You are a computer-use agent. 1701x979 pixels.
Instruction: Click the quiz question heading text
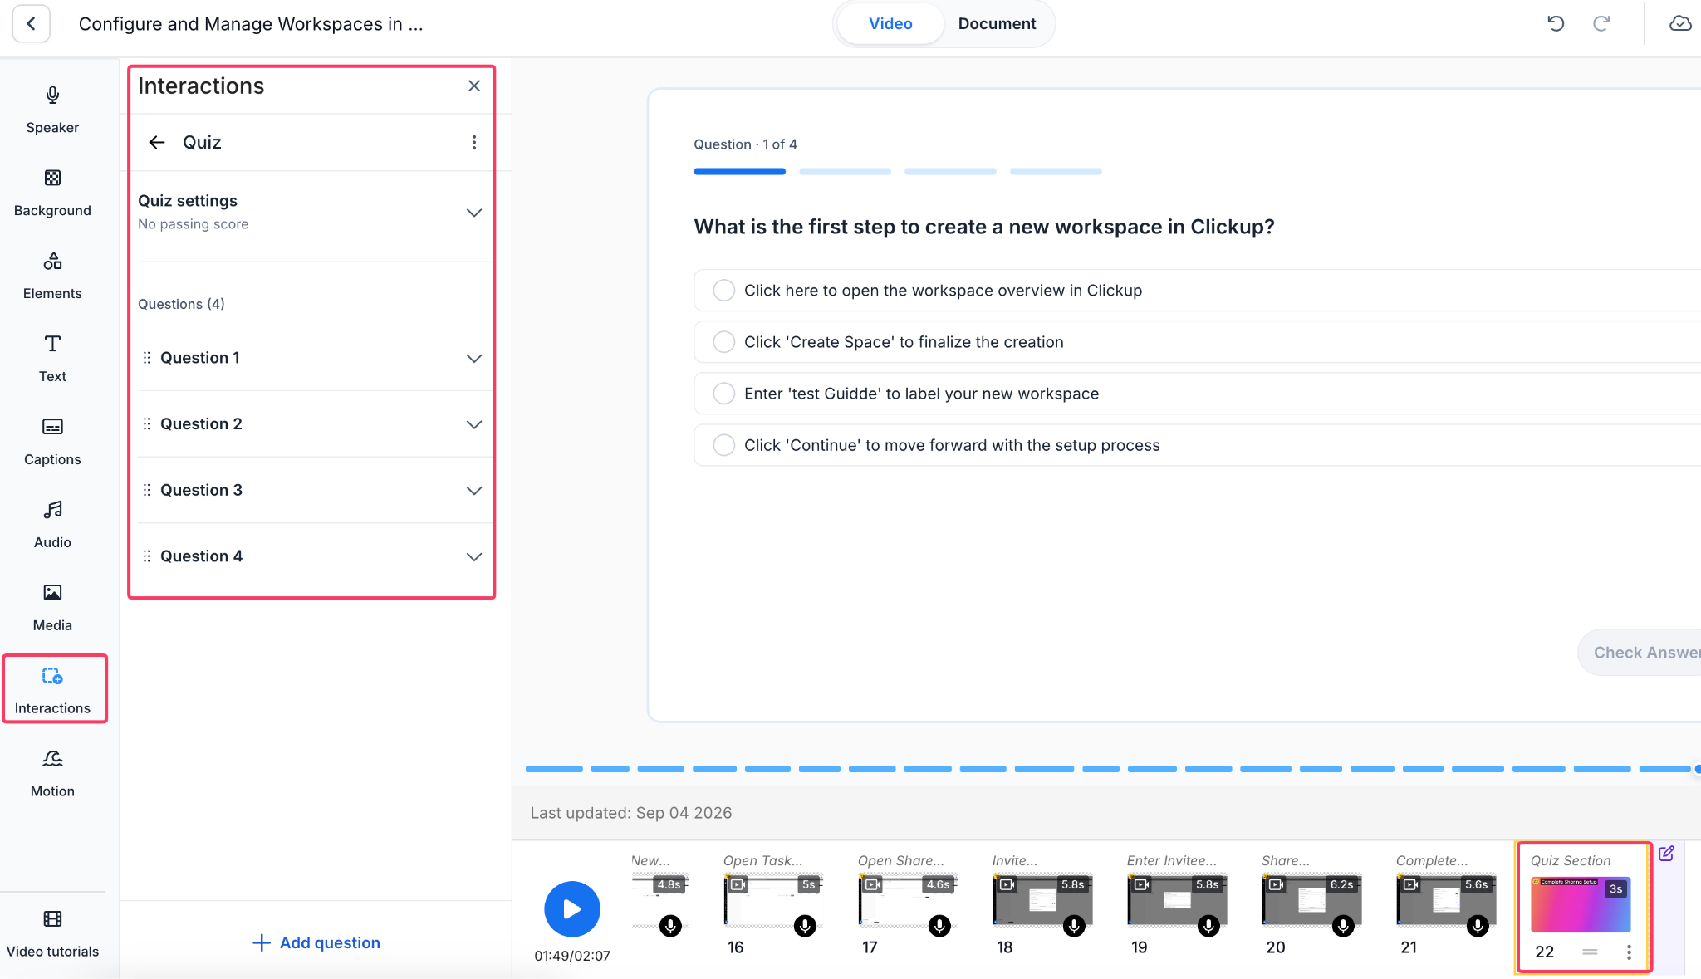coord(984,227)
